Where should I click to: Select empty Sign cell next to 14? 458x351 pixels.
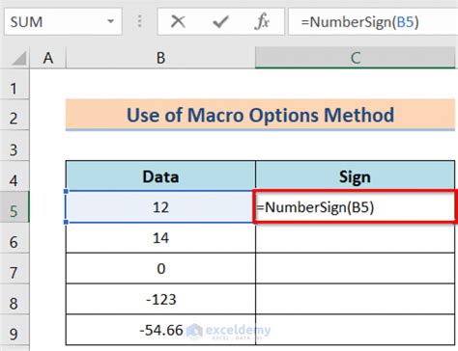(x=356, y=237)
